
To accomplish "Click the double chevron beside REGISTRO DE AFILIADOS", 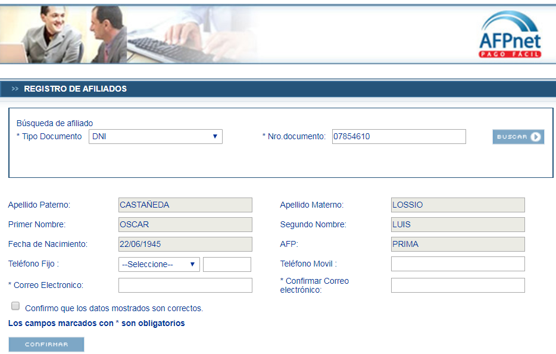I will point(15,87).
